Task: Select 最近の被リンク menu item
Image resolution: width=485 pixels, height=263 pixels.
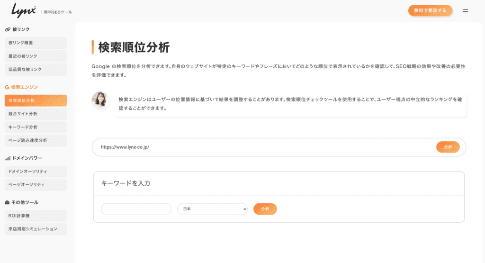Action: point(36,56)
